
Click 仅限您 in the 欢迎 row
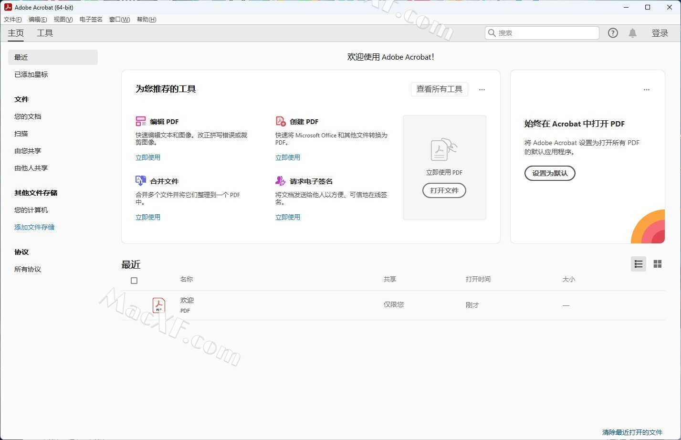(394, 304)
